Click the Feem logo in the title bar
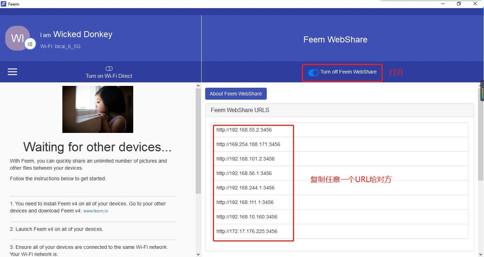This screenshot has width=484, height=257. pyautogui.click(x=4, y=4)
